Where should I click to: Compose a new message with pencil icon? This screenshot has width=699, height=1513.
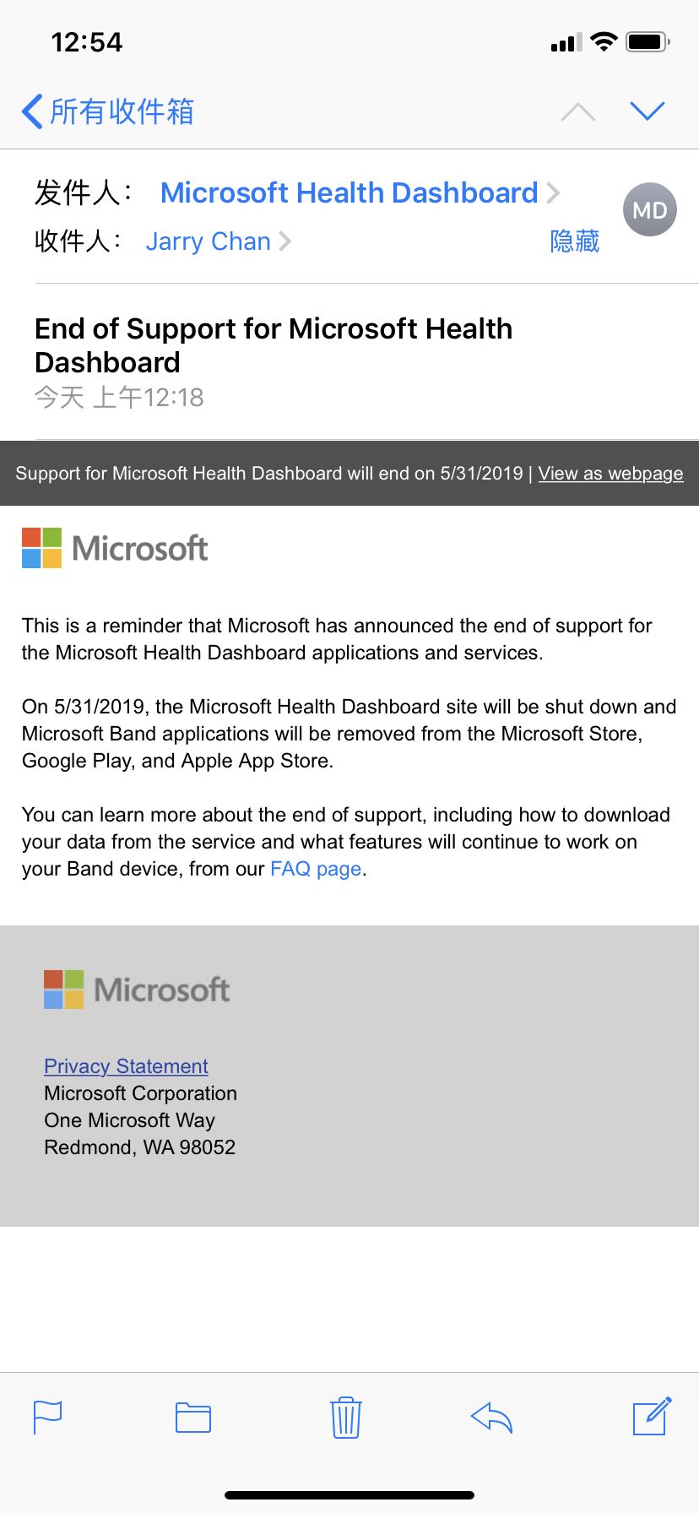pos(653,1416)
